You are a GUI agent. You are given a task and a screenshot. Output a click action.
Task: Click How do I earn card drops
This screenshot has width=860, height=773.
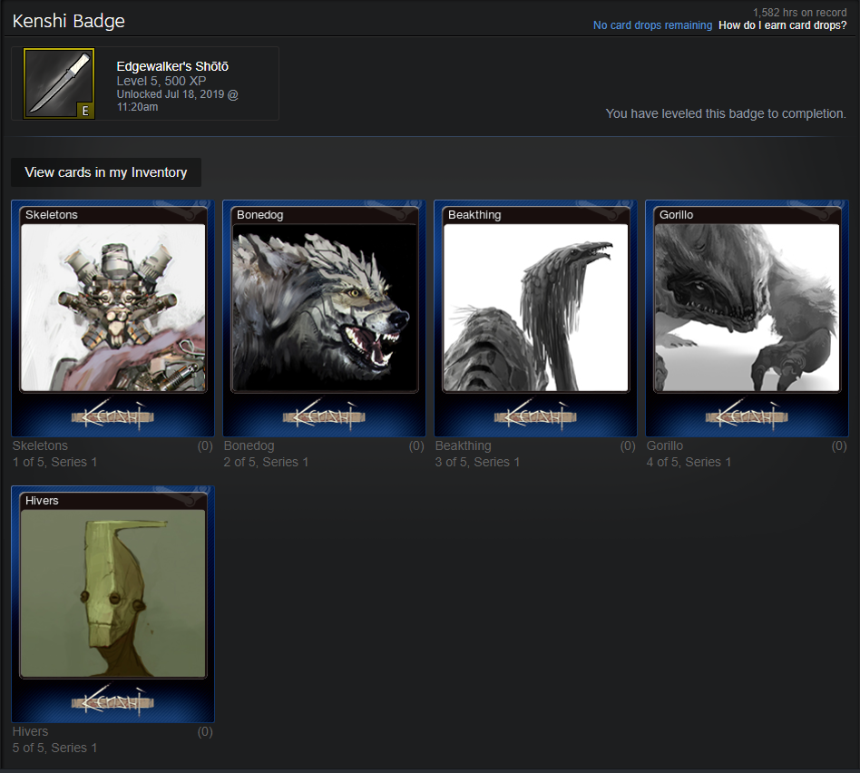(x=783, y=25)
